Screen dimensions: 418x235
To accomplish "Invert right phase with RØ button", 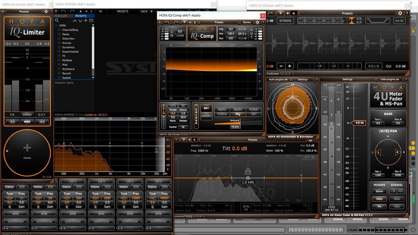I will (x=401, y=191).
